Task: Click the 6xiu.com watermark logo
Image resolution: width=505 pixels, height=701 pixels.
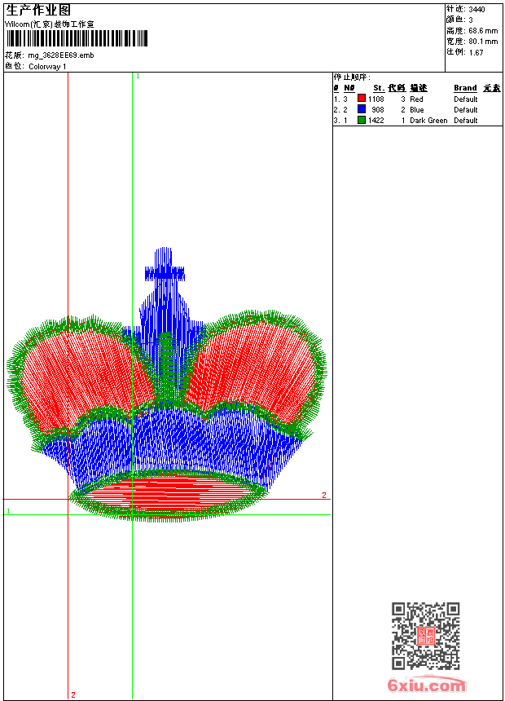Action: coord(426,686)
